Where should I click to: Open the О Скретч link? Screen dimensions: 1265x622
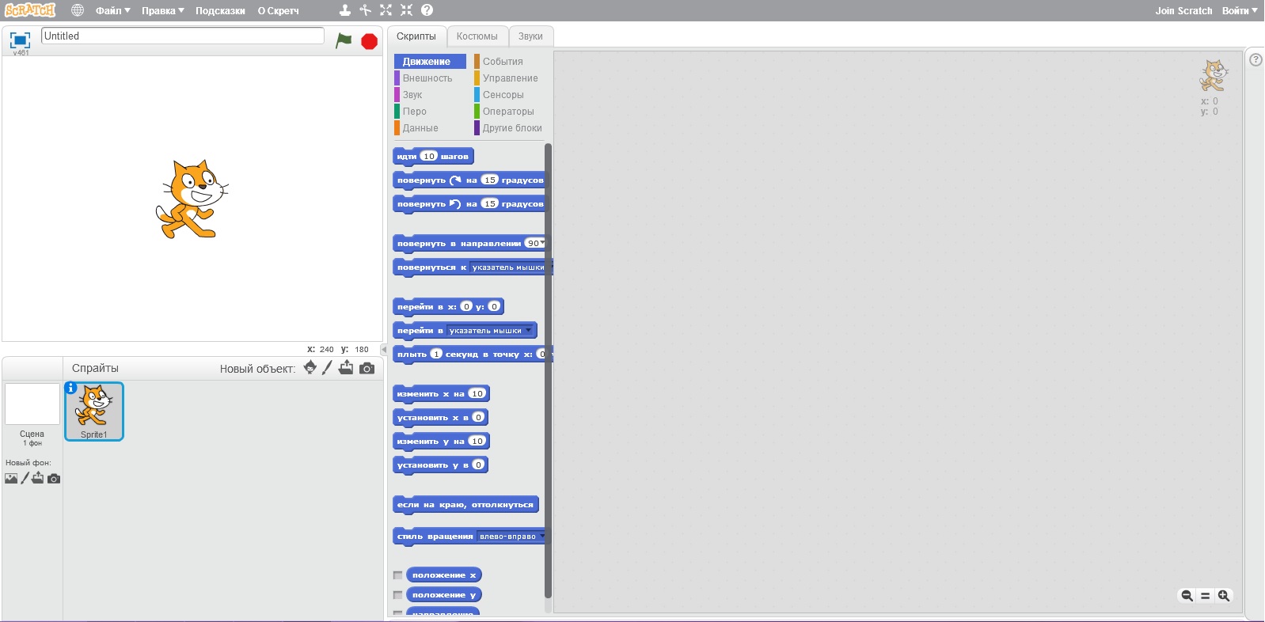(278, 10)
